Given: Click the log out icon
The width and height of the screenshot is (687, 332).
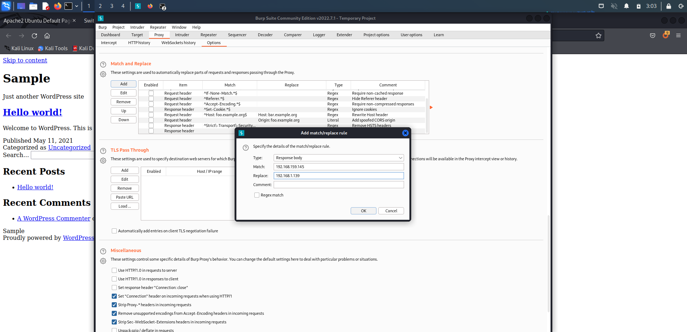Looking at the screenshot, I should pos(681,6).
